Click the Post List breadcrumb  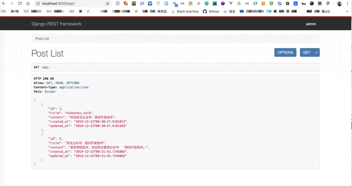[42, 39]
